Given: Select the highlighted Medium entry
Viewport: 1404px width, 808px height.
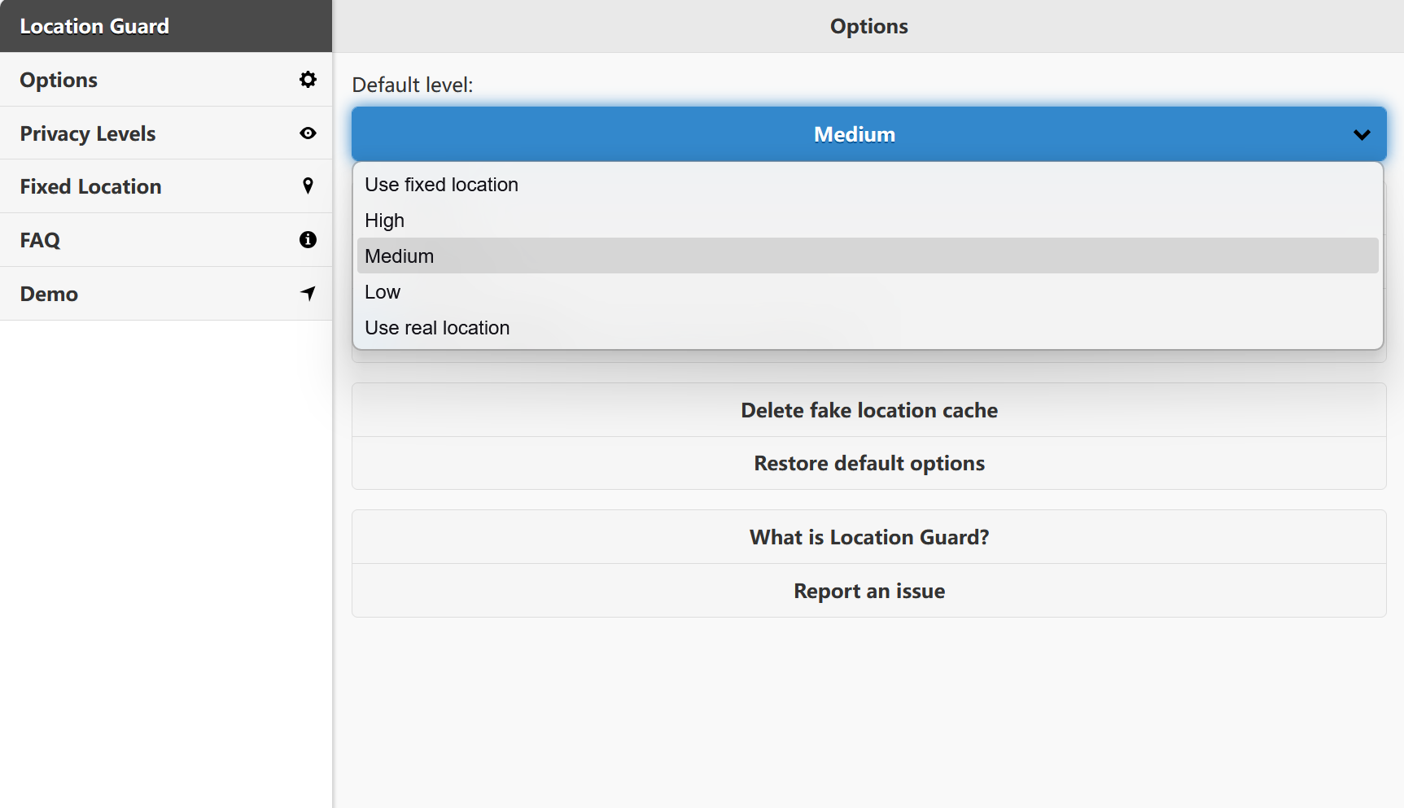Looking at the screenshot, I should (399, 256).
